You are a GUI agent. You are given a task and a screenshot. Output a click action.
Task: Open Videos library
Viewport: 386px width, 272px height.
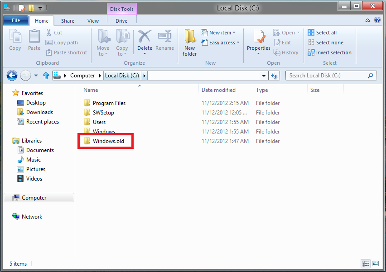pyautogui.click(x=29, y=179)
